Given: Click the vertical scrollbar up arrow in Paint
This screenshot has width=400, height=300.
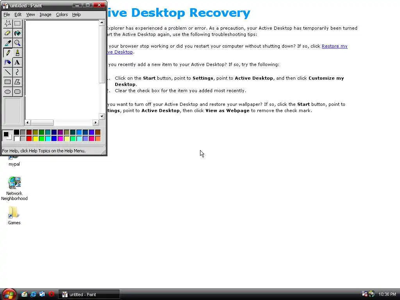Looking at the screenshot, I should click(x=102, y=23).
